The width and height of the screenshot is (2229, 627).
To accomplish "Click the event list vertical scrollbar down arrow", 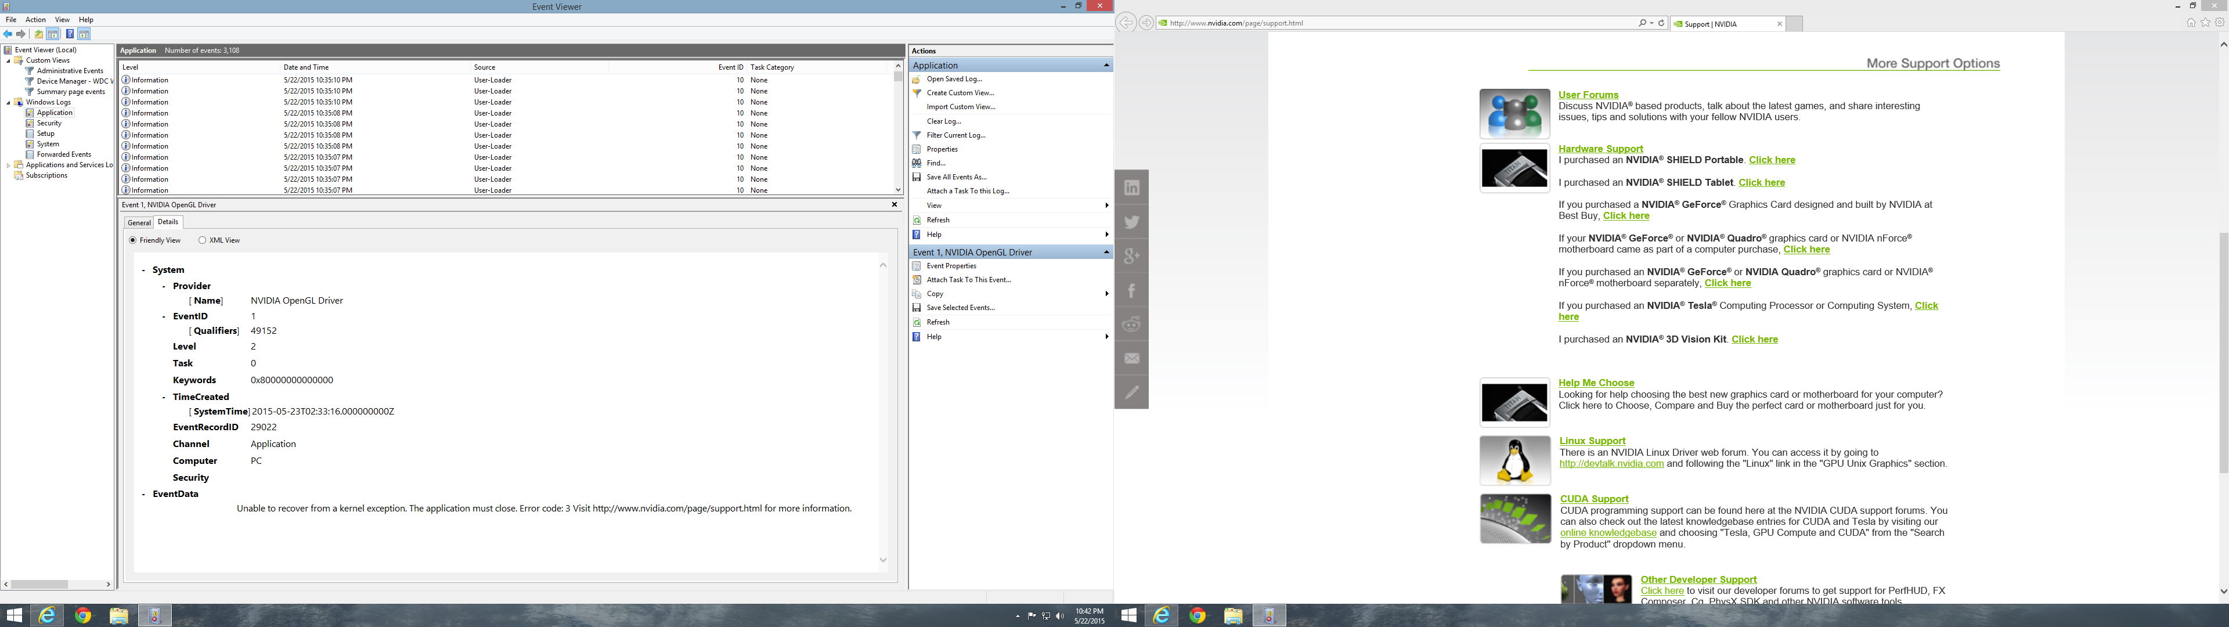I will click(x=898, y=190).
